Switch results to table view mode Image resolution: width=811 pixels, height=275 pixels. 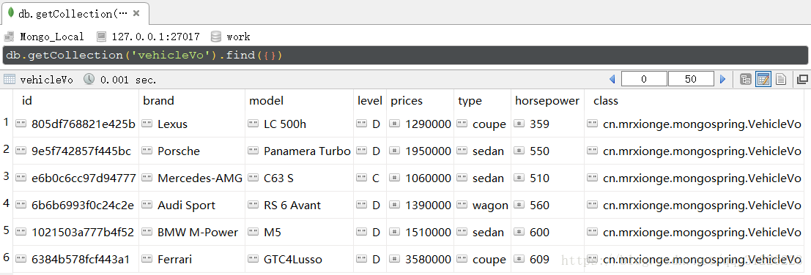click(763, 80)
